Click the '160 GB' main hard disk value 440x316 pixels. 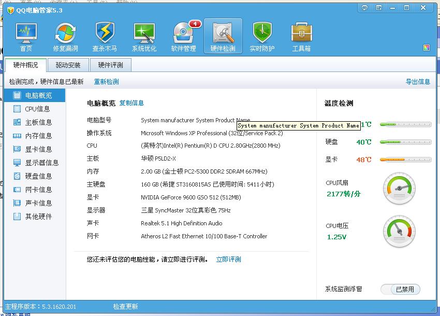[x=208, y=184]
